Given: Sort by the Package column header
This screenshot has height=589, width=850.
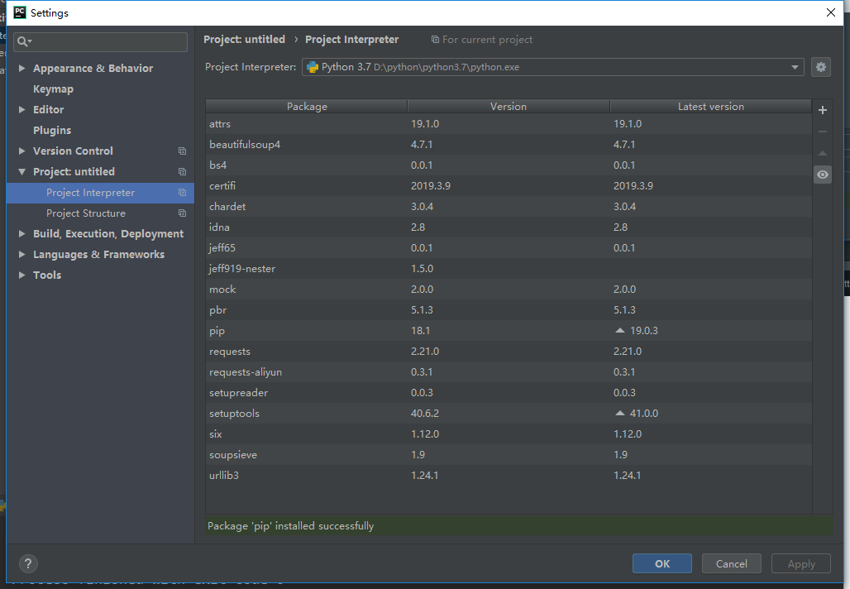Looking at the screenshot, I should click(307, 107).
